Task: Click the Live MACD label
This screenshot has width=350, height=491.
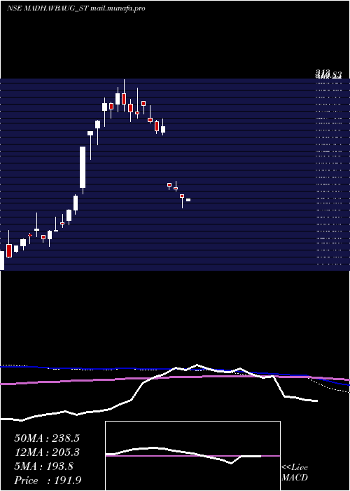Action: pos(295,472)
